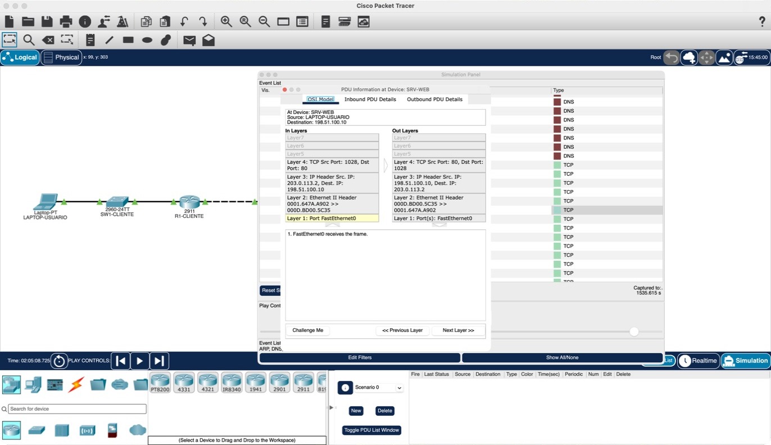Click the Zoom Out magnifier icon
Screen dimensions: 771x445
(264, 22)
